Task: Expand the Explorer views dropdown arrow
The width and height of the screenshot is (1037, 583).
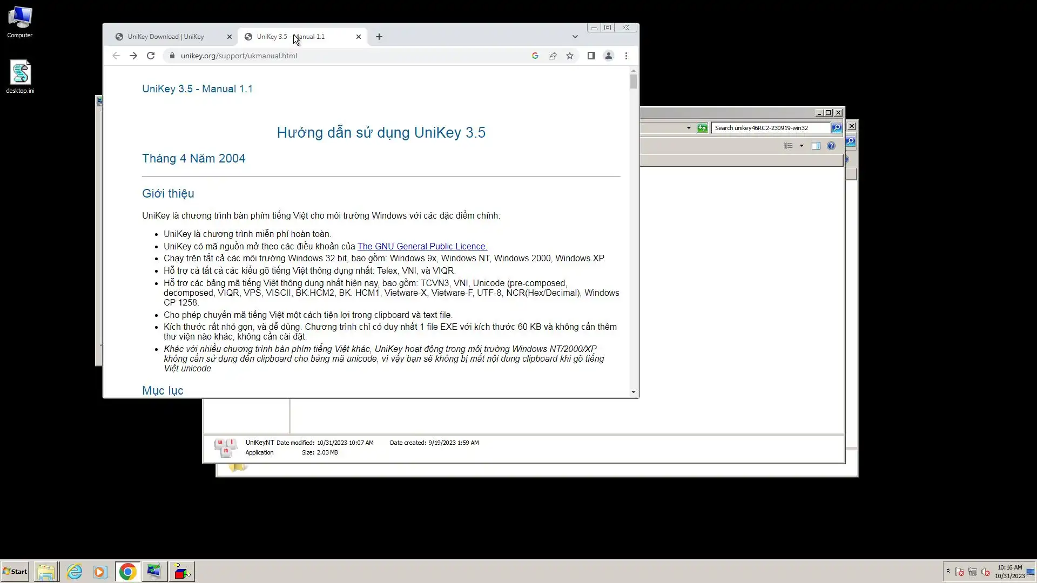Action: [x=802, y=146]
